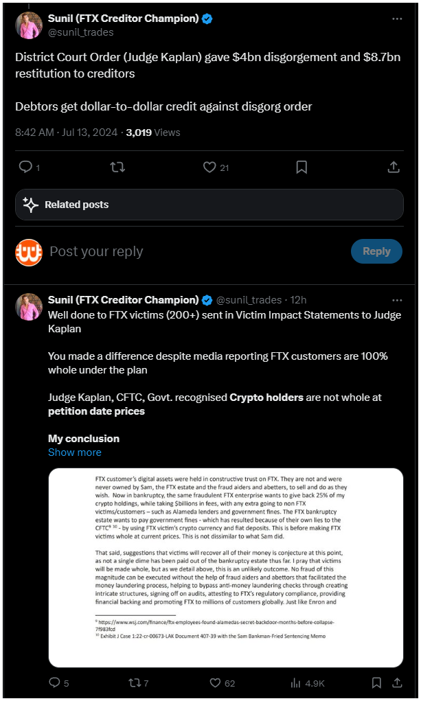421x701 pixels.
Task: Click the Reply button
Action: point(376,251)
